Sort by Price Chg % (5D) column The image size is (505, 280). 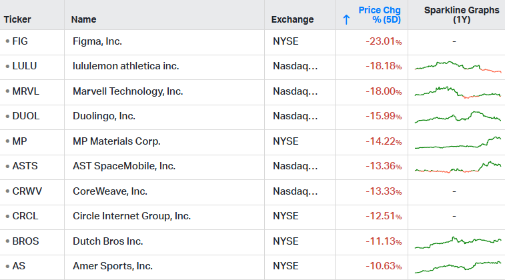click(380, 15)
